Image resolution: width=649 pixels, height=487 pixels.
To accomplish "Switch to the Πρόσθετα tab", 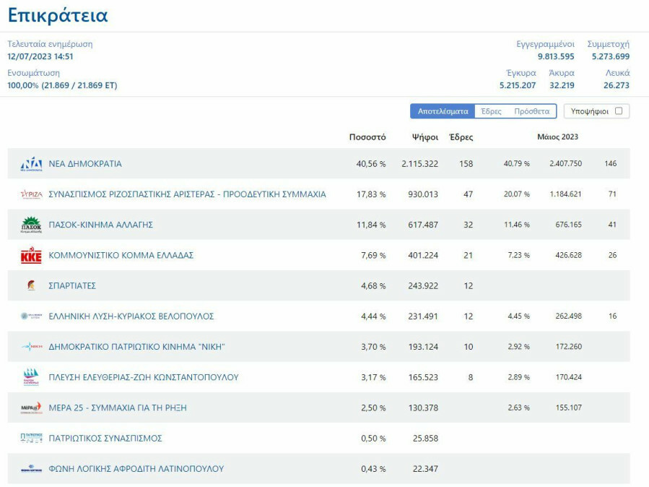I will [x=531, y=111].
